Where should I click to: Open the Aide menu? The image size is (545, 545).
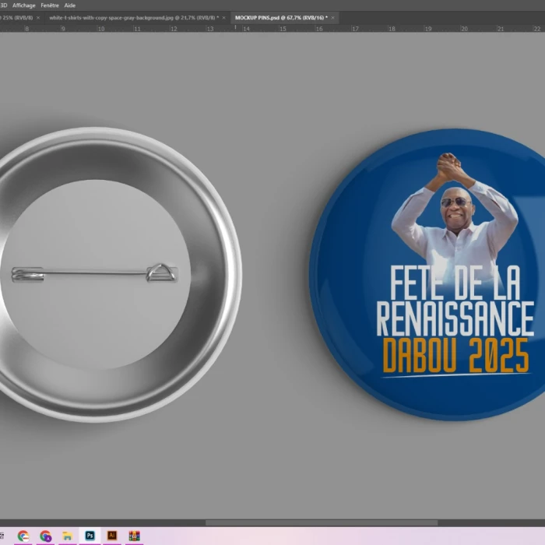click(70, 5)
